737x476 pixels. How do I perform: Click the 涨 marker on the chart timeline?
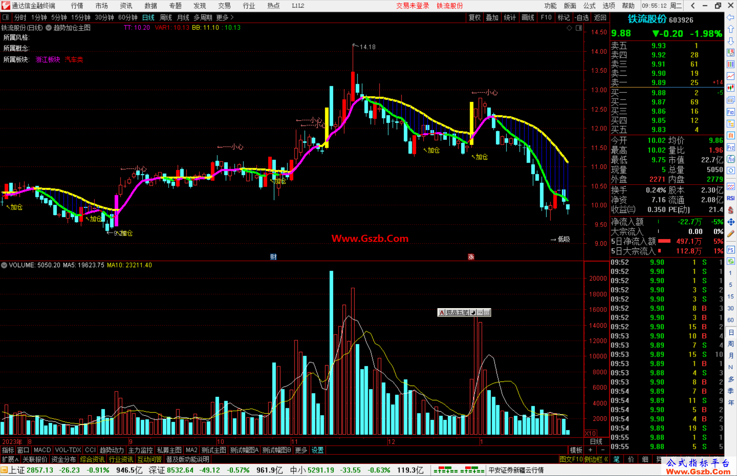pyautogui.click(x=471, y=257)
